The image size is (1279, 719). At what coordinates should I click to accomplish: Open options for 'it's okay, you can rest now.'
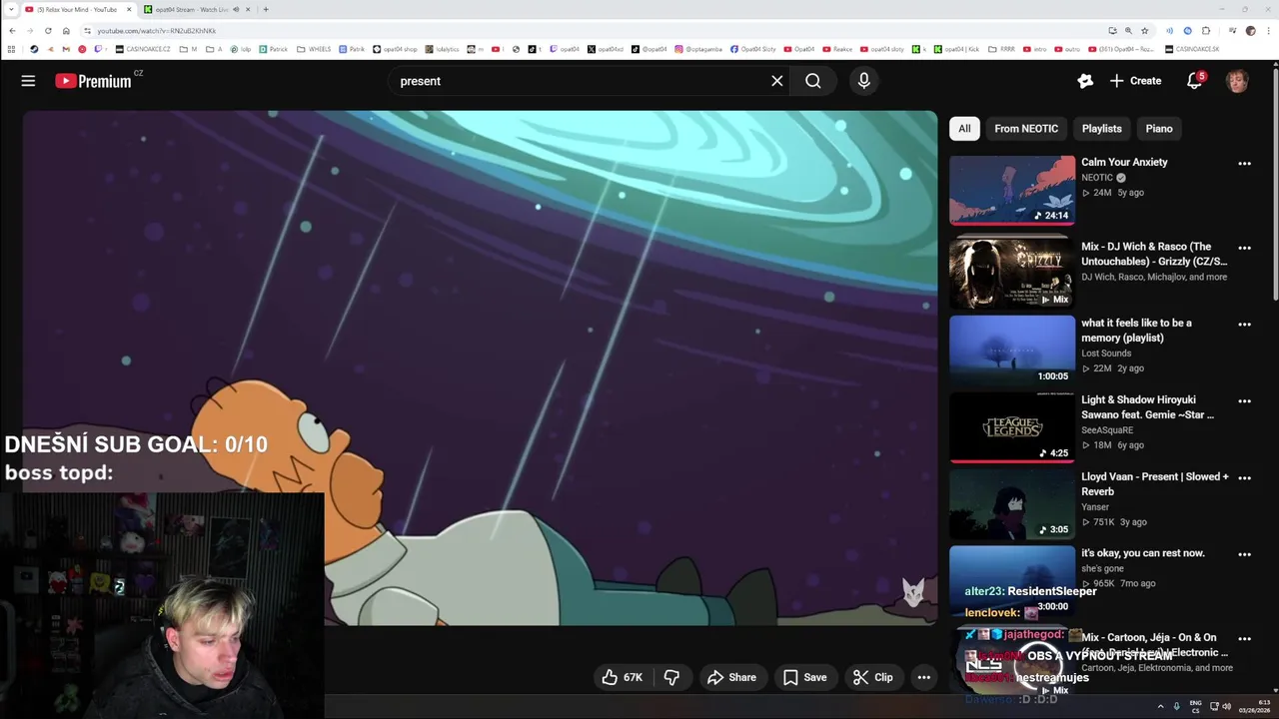click(x=1244, y=554)
